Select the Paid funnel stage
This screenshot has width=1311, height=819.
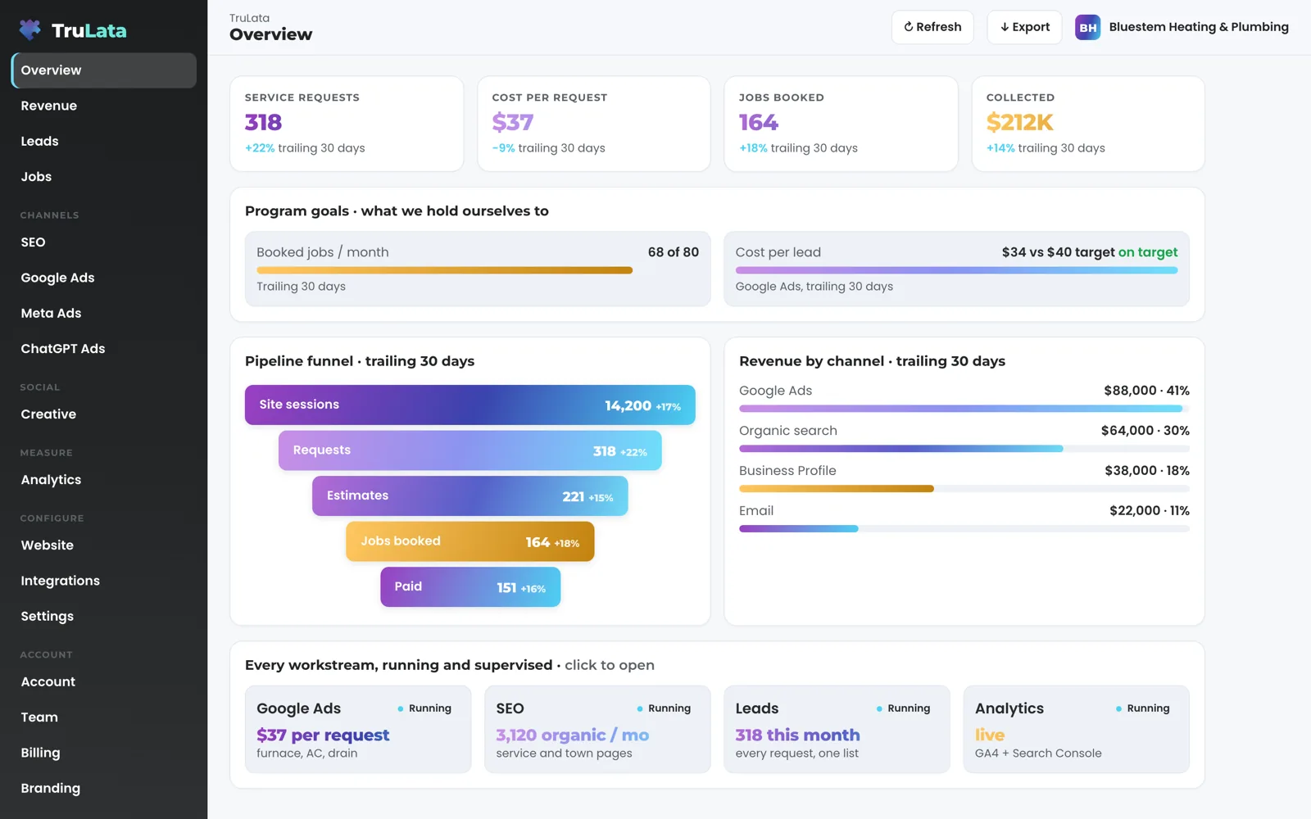click(470, 586)
